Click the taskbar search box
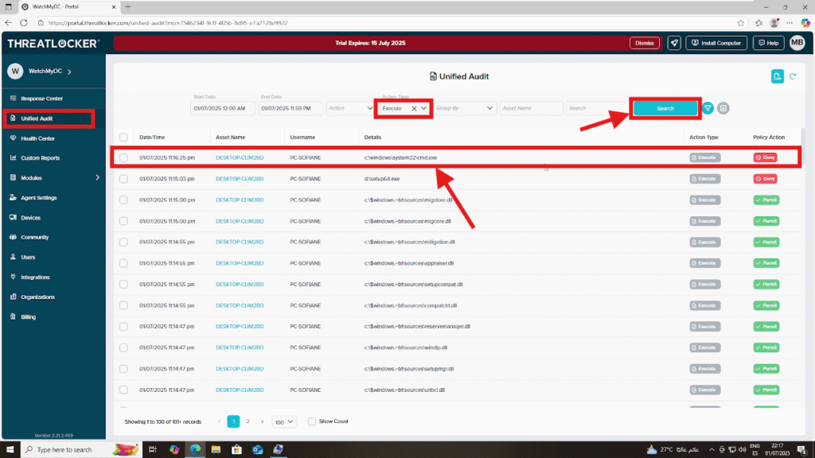 tap(80, 449)
